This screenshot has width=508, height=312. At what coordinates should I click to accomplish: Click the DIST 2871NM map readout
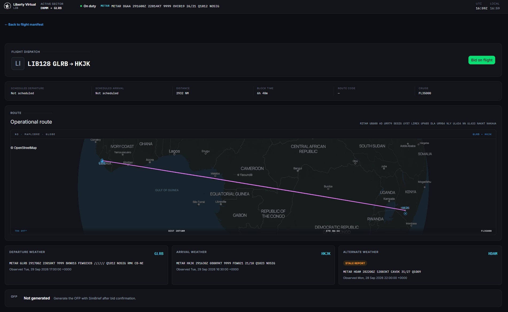point(176,231)
